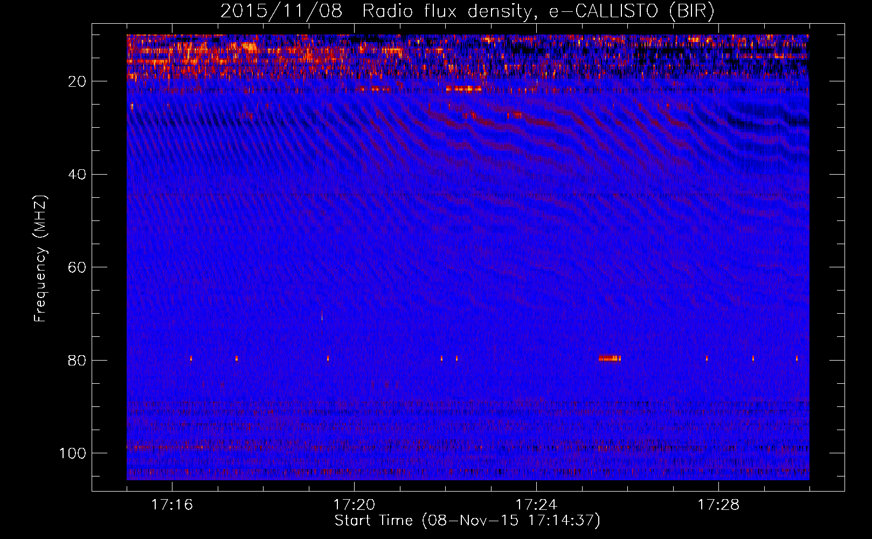Click the 17:28 time tick label
The height and width of the screenshot is (539, 872).
[718, 505]
